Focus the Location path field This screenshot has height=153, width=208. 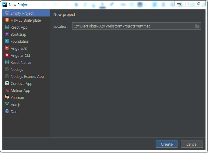tap(137, 26)
